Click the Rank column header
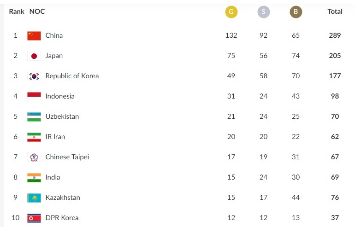The width and height of the screenshot is (355, 227). 17,12
